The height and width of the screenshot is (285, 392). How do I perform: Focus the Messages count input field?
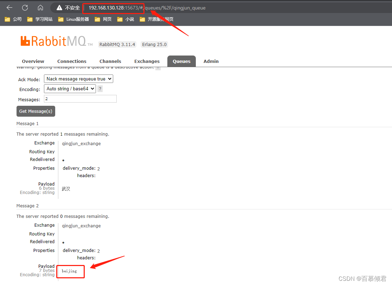(80, 99)
